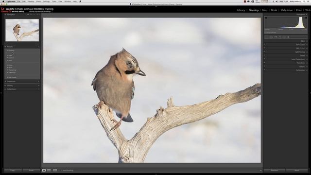Expand the Snapshots panel
Image resolution: width=311 pixels, height=175 pixels.
[5, 81]
